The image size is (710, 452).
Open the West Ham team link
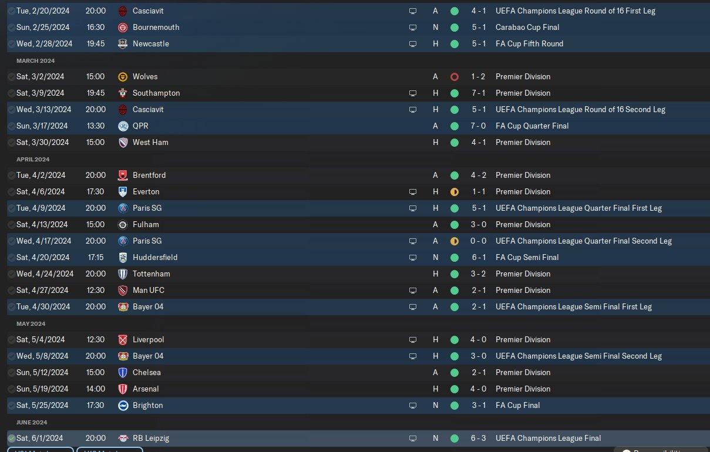151,142
